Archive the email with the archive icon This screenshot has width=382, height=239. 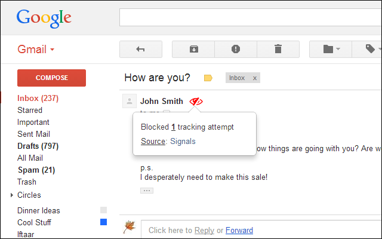(x=193, y=49)
